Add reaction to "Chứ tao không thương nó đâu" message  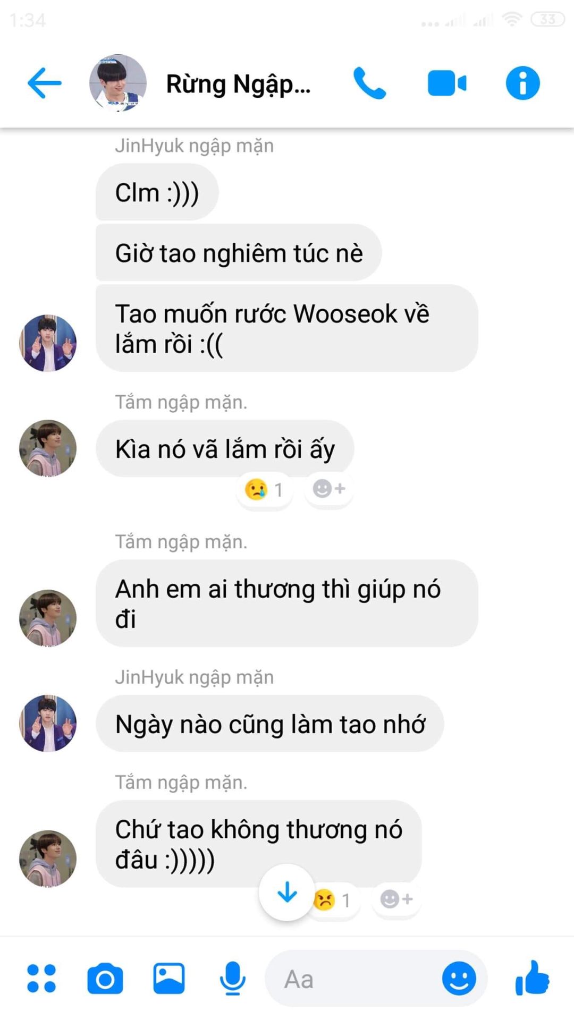396,899
